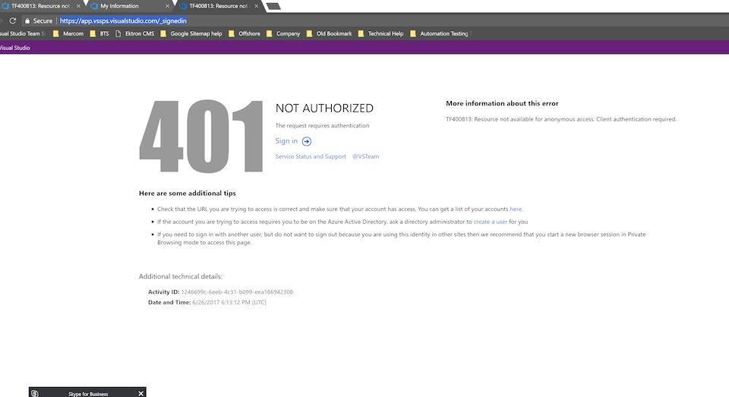The height and width of the screenshot is (397, 729).
Task: Open the @VSTeam link
Action: tap(365, 156)
